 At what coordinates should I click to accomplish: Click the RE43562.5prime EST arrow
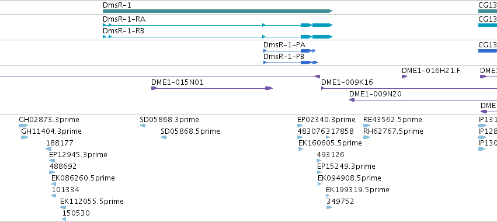coord(367,126)
